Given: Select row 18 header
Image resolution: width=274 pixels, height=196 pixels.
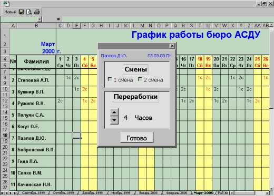Looking at the screenshot, I should pyautogui.click(x=5, y=135).
